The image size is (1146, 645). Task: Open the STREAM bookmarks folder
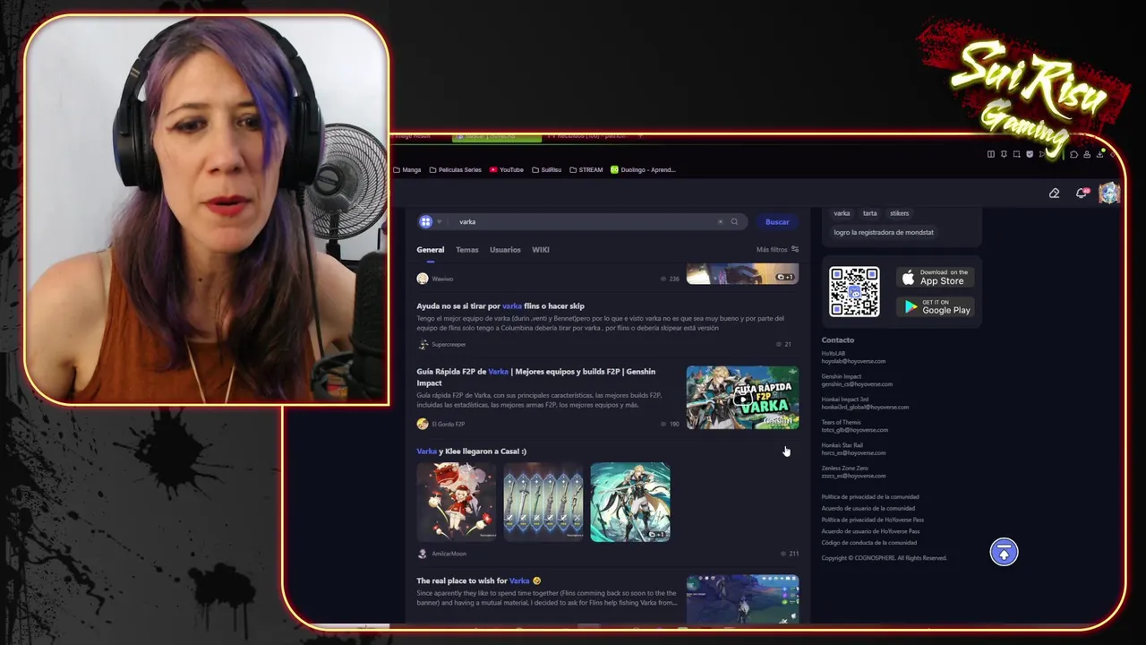pos(586,169)
